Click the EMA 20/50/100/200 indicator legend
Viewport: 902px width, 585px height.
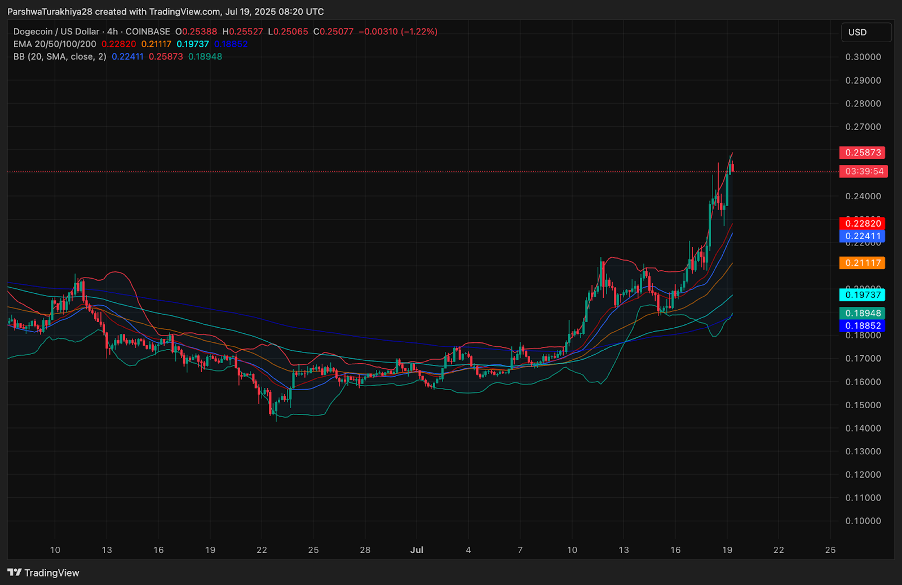(55, 44)
